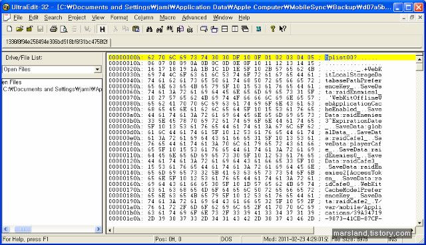Open the Search menu
The image size is (426, 245).
coord(53,18)
